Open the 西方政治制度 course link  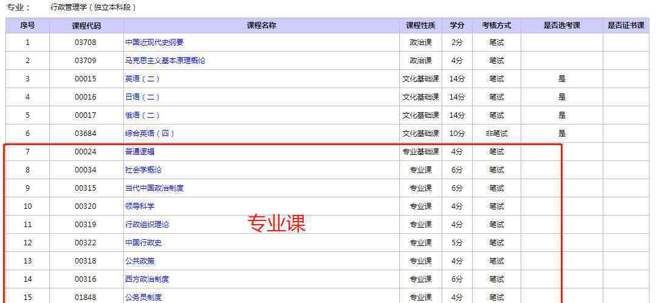tap(147, 279)
